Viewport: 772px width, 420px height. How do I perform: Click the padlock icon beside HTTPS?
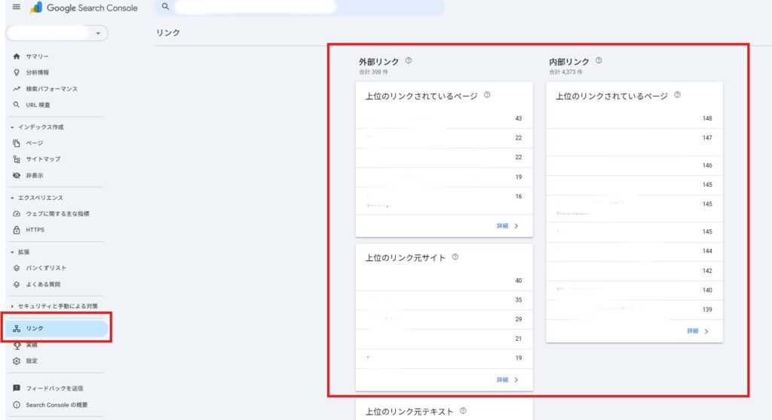(x=17, y=230)
